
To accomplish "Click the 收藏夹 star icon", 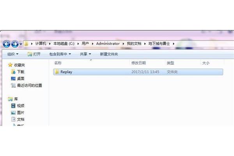I will [10, 65].
